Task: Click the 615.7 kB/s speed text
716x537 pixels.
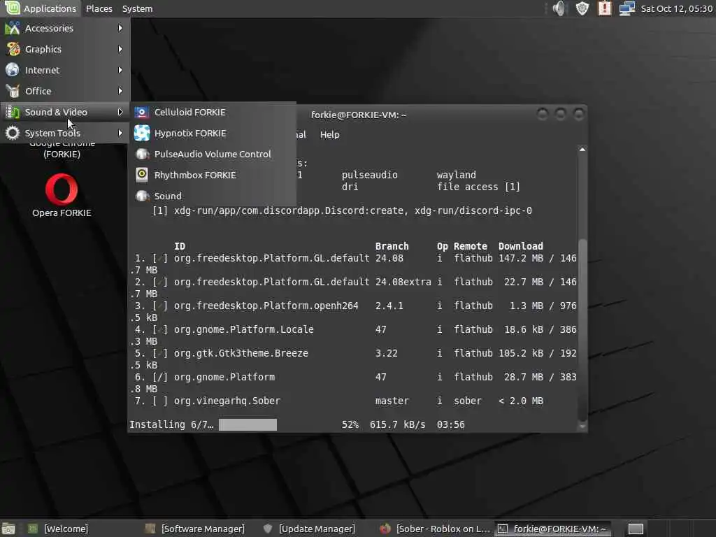Action: [397, 424]
